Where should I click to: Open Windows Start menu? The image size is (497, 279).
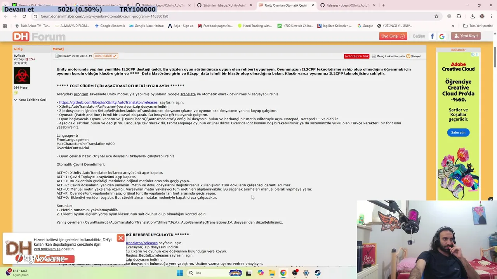point(180,273)
